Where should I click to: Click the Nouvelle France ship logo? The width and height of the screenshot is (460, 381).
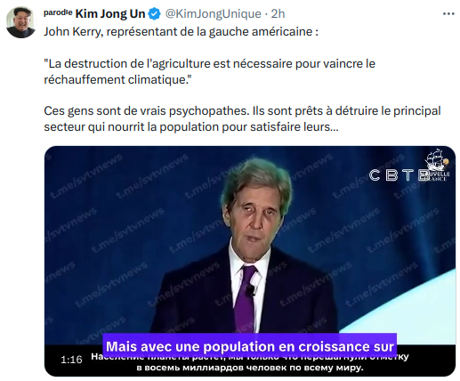(437, 165)
